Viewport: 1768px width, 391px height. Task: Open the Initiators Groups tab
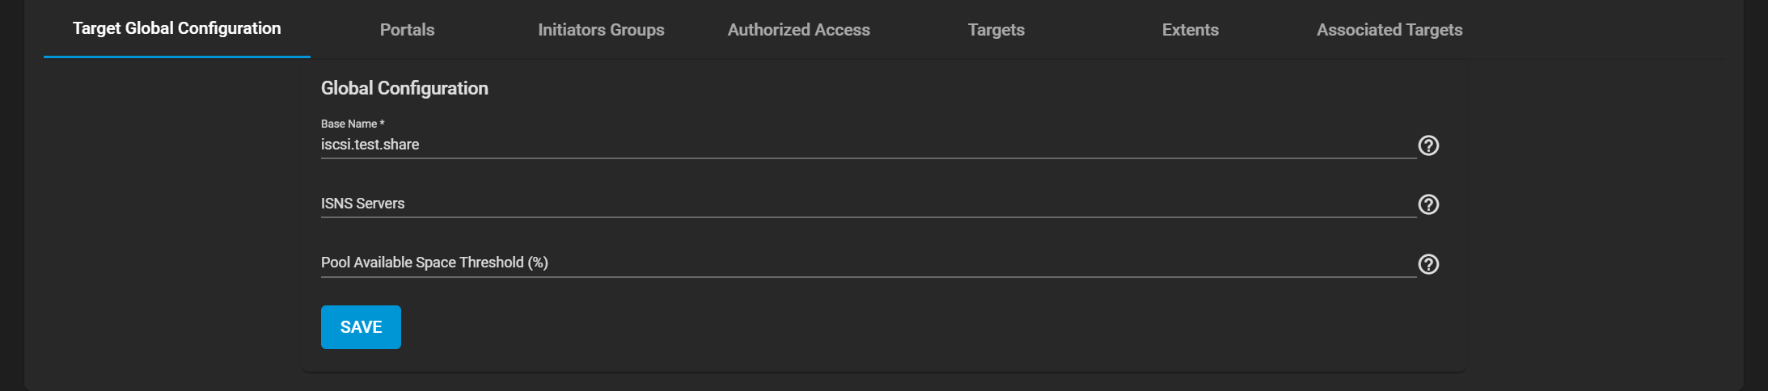point(601,30)
